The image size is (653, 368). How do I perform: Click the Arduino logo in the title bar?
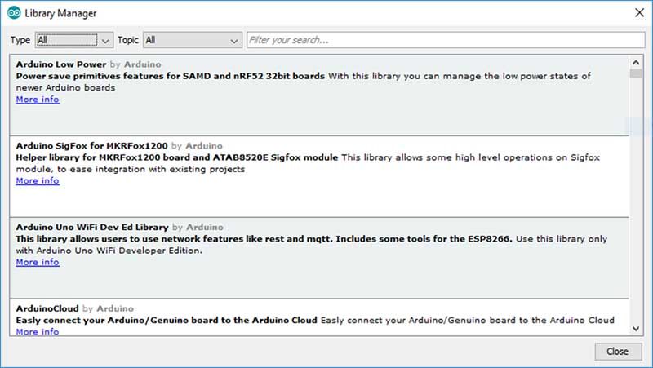[x=15, y=13]
